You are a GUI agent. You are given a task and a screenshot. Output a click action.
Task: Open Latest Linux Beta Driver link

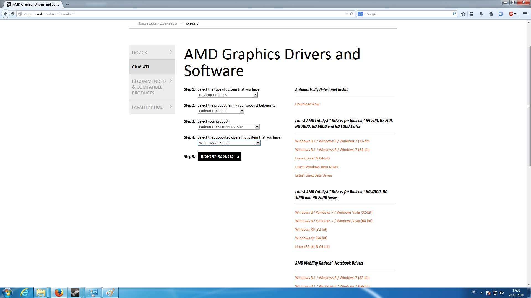314,175
